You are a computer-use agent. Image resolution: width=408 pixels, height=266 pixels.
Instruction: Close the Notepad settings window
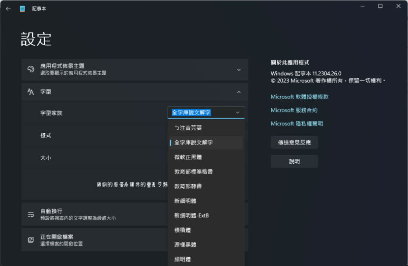pos(398,6)
